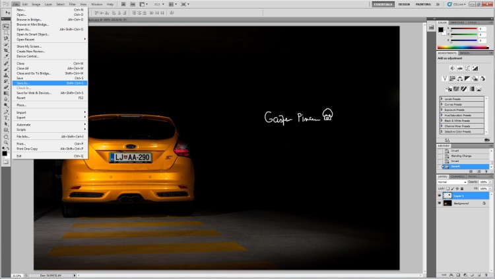Click the foreground color swatch in Color panel
This screenshot has height=279, width=495.
click(x=441, y=30)
